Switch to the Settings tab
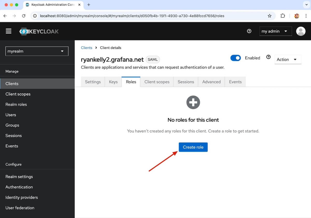The image size is (311, 218). click(93, 82)
